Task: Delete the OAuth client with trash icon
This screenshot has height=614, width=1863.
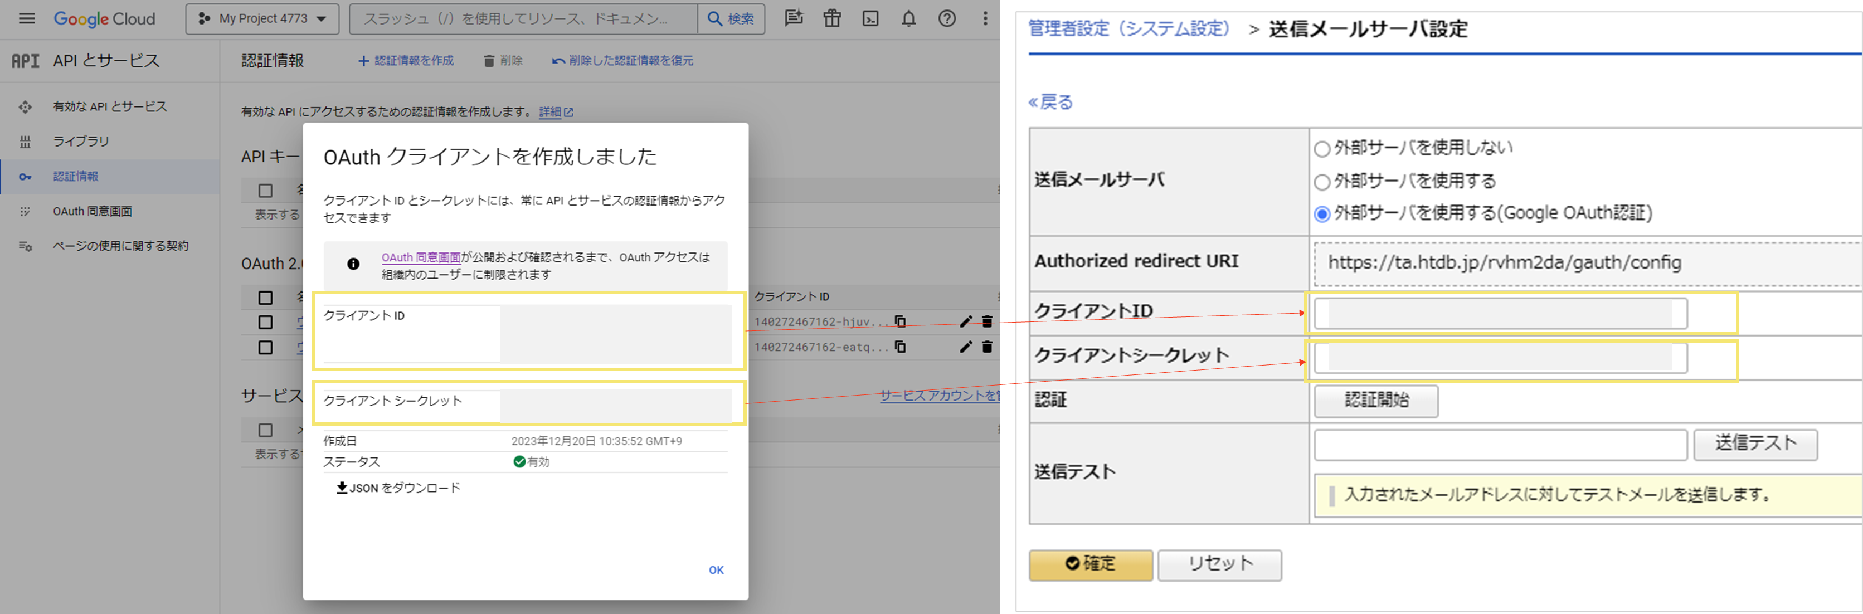Action: pyautogui.click(x=987, y=322)
